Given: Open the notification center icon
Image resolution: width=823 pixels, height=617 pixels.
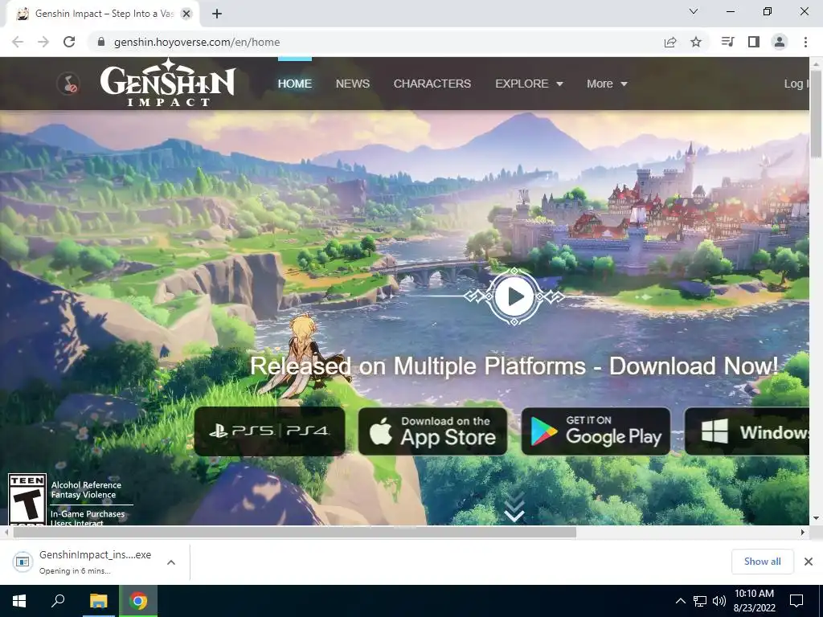Looking at the screenshot, I should 796,601.
